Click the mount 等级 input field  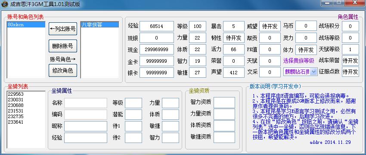[133, 103]
